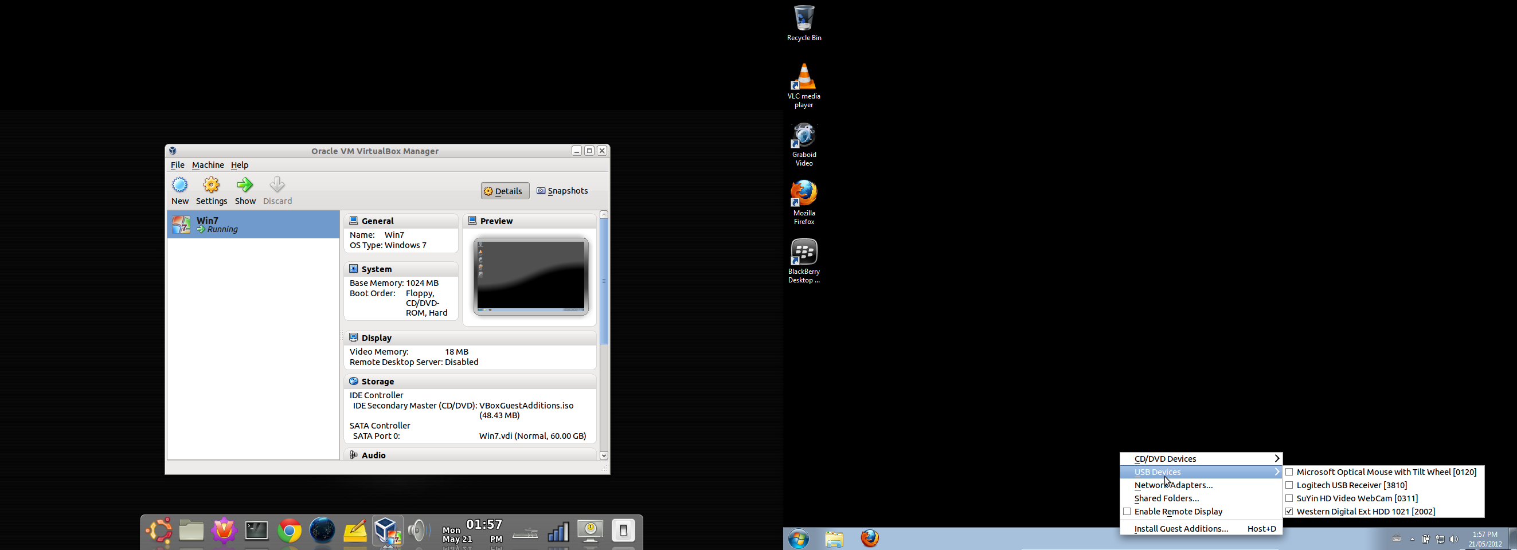This screenshot has width=1517, height=550.
Task: Click the dock clock showing 01:57
Action: [x=472, y=531]
